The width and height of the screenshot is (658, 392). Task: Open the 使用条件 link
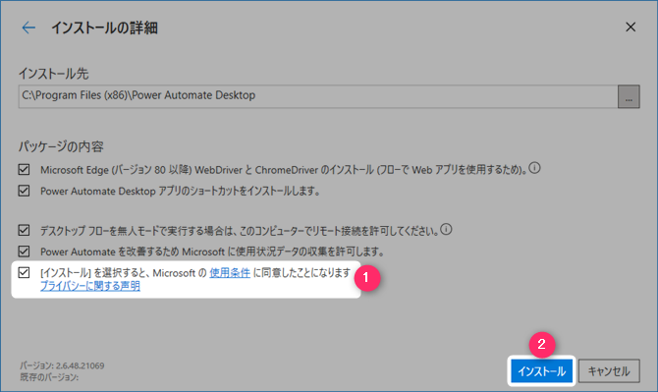coord(230,273)
